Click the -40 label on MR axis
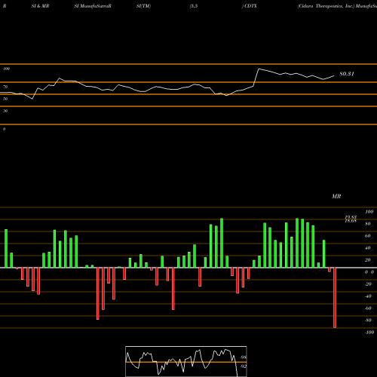377x377 pixels. (x=368, y=296)
